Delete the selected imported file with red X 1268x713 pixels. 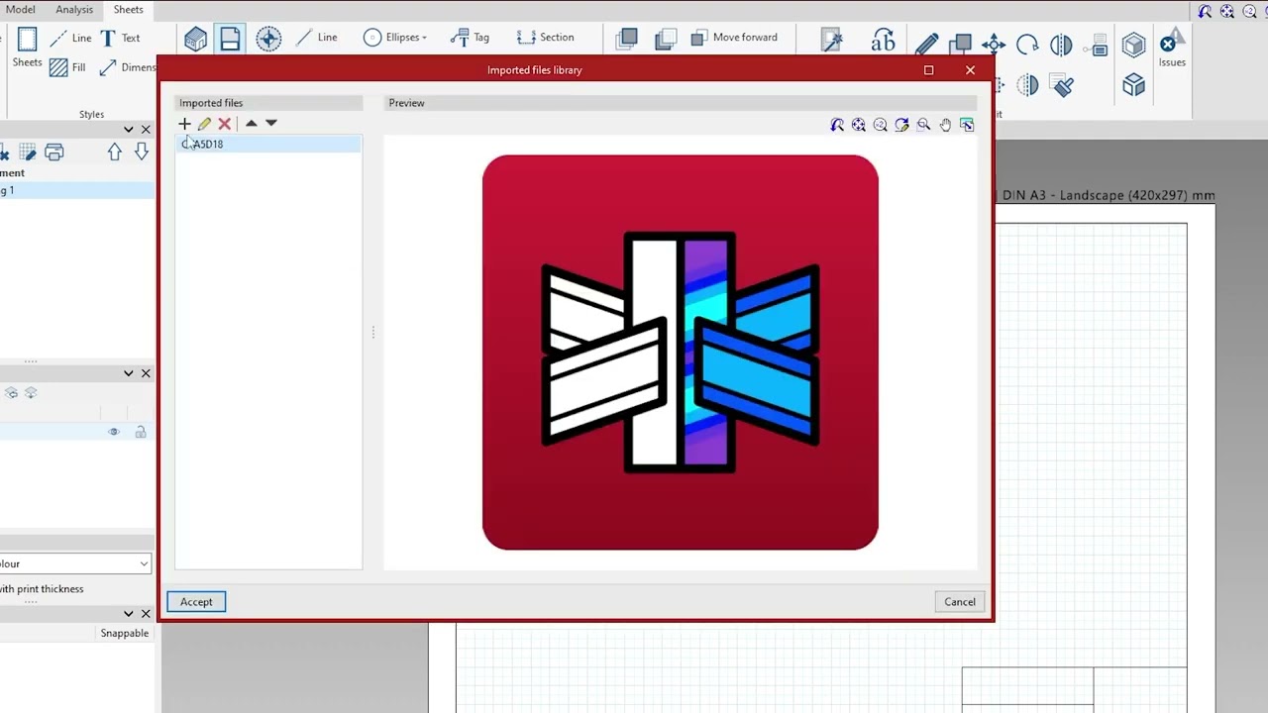coord(225,124)
